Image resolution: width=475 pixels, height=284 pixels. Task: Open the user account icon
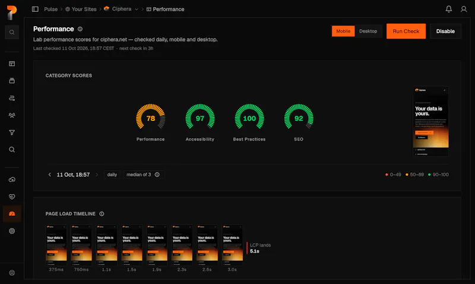(464, 9)
